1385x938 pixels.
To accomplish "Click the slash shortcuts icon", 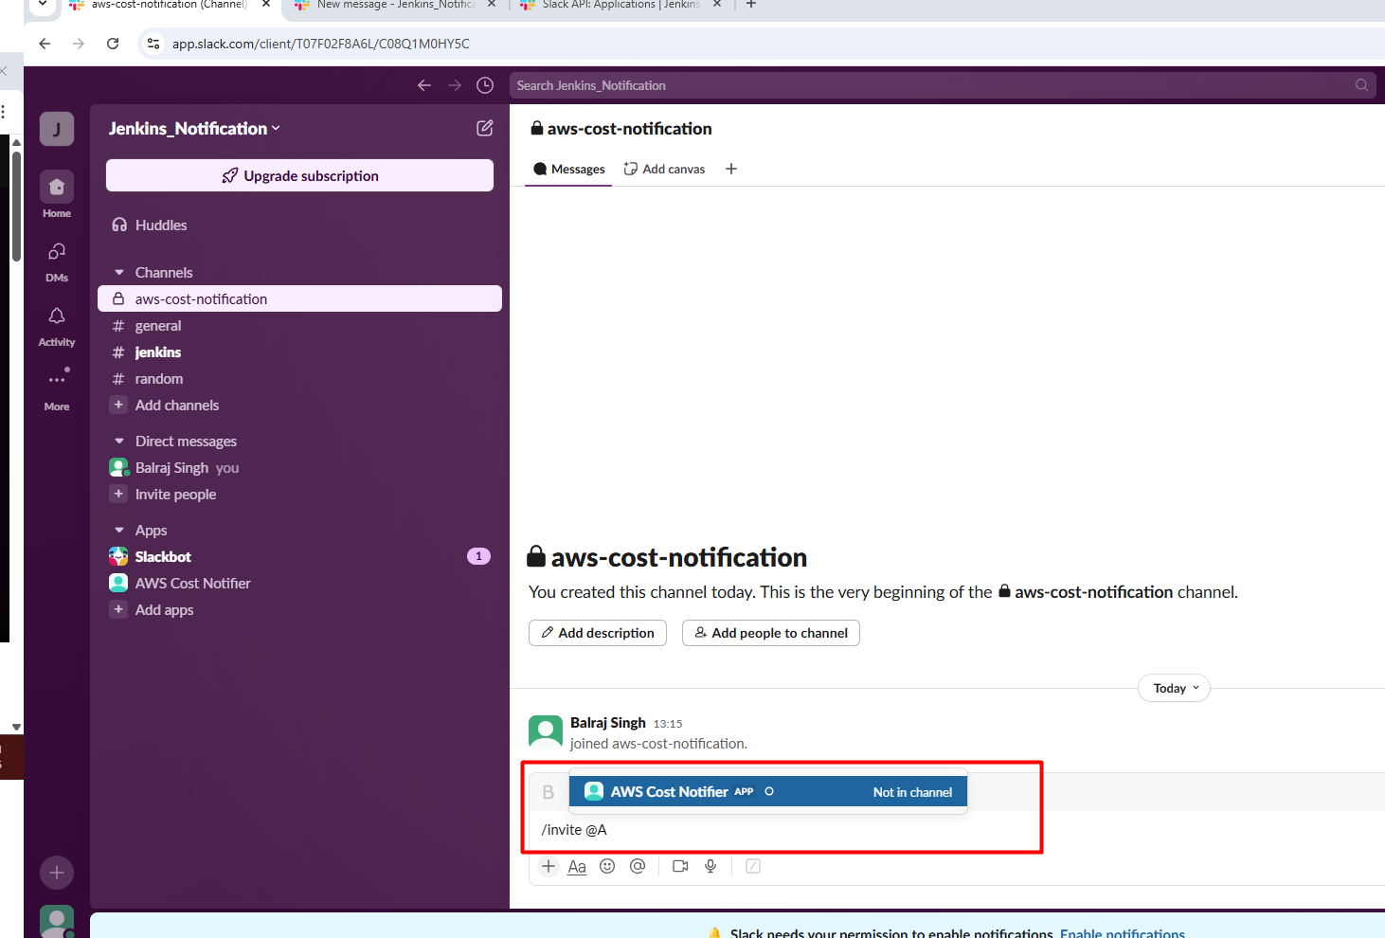I will point(753,866).
